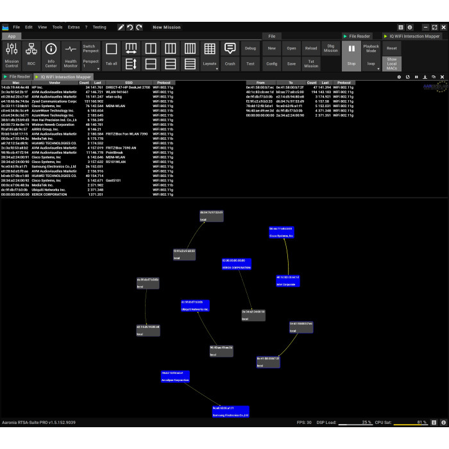Click the Crash report speech bubble icon

pos(230,56)
